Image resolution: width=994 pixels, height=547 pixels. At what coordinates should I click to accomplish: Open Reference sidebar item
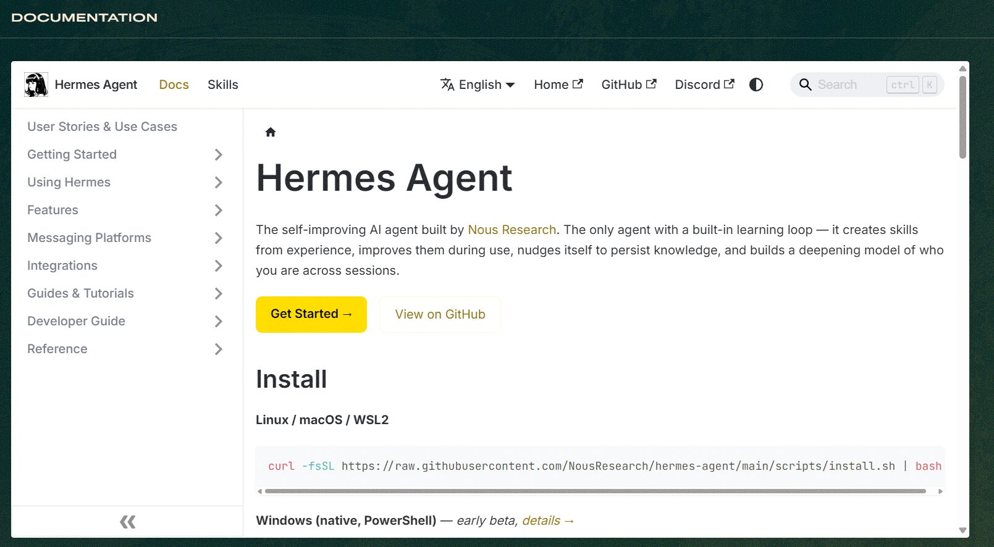coord(57,349)
